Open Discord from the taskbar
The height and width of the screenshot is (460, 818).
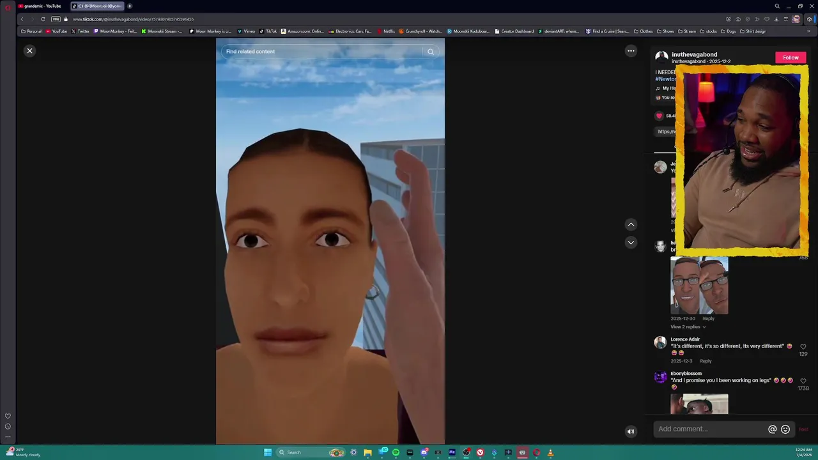[424, 452]
